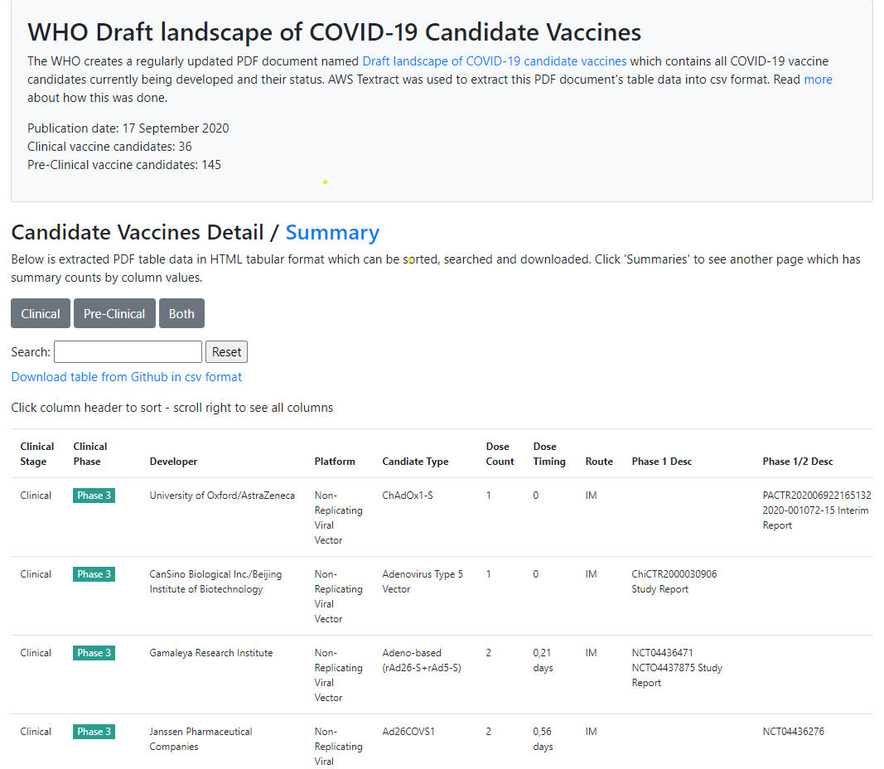Sort by Candiate Type column header
884x769 pixels.
415,462
